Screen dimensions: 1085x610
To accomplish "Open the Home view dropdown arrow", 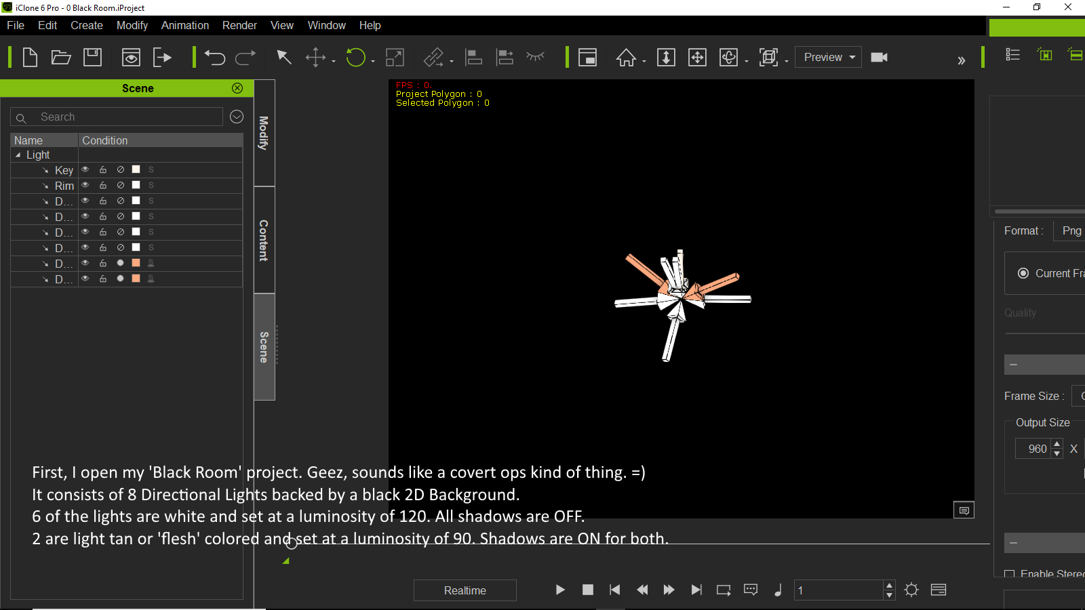I will click(x=644, y=62).
